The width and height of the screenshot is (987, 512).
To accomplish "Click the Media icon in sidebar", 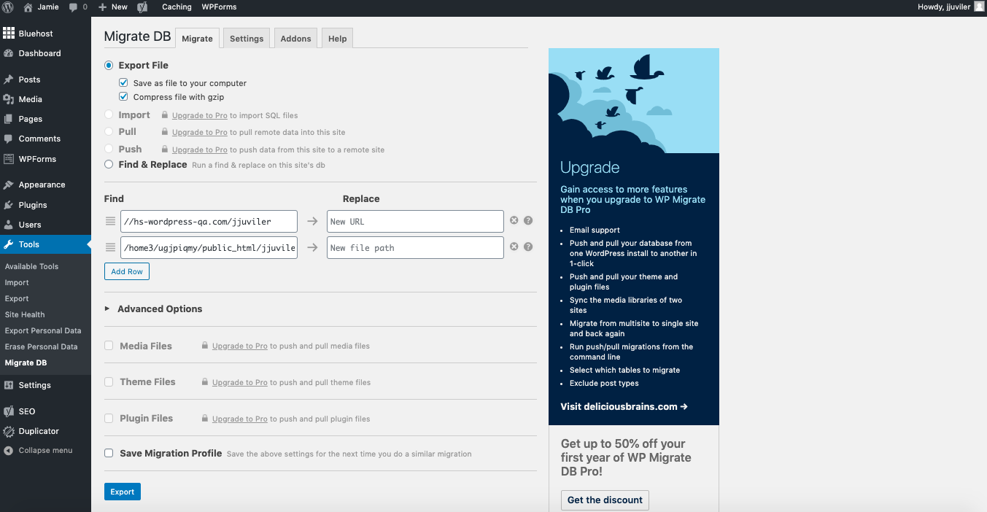I will click(x=9, y=99).
